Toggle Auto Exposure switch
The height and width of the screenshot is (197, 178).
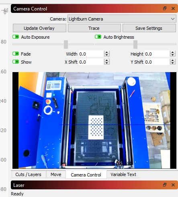[x=16, y=37]
